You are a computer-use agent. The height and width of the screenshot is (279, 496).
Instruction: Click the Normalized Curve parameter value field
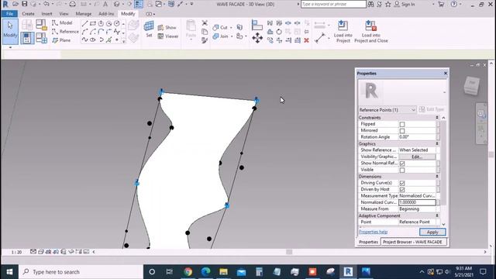[417, 202]
